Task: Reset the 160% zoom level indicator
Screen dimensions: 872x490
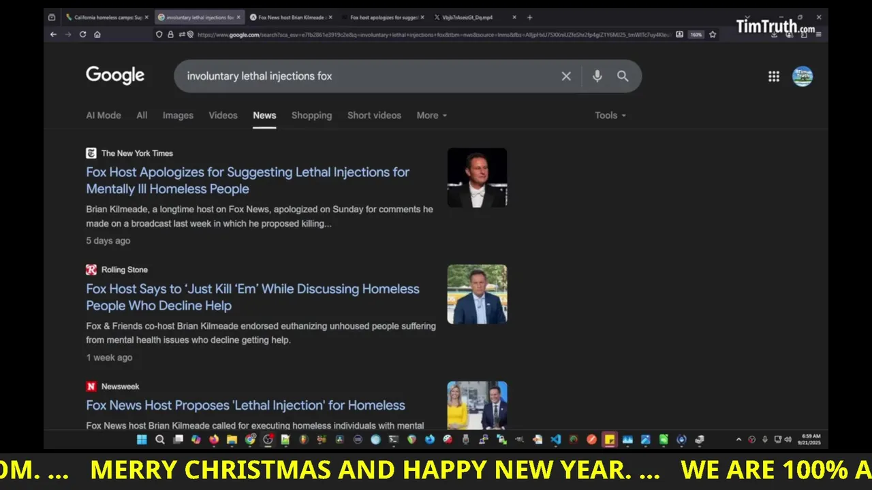Action: 696,35
